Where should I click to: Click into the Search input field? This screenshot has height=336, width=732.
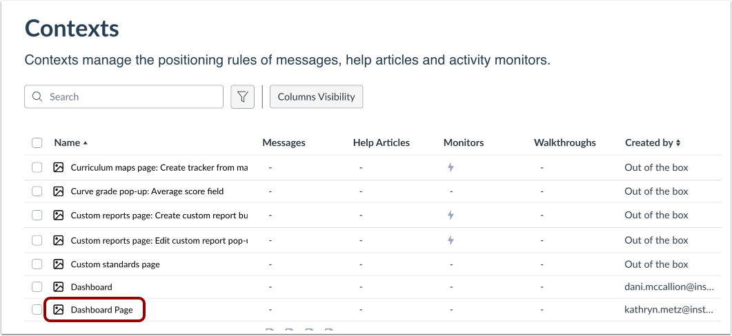[x=131, y=97]
